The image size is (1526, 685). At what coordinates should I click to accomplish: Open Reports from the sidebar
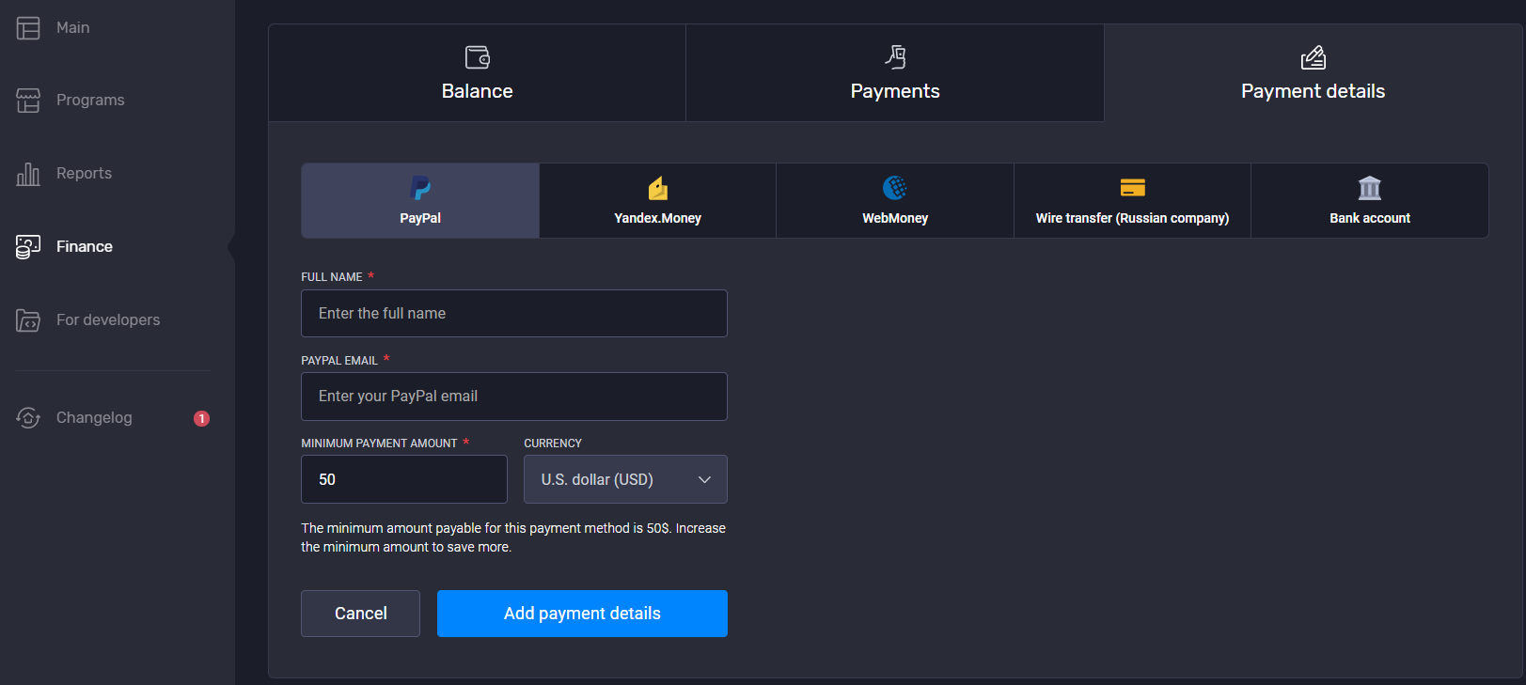84,174
